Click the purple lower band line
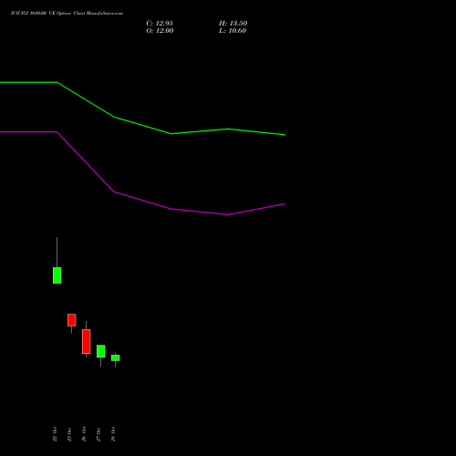Image resolution: width=456 pixels, height=456 pixels. pyautogui.click(x=142, y=201)
